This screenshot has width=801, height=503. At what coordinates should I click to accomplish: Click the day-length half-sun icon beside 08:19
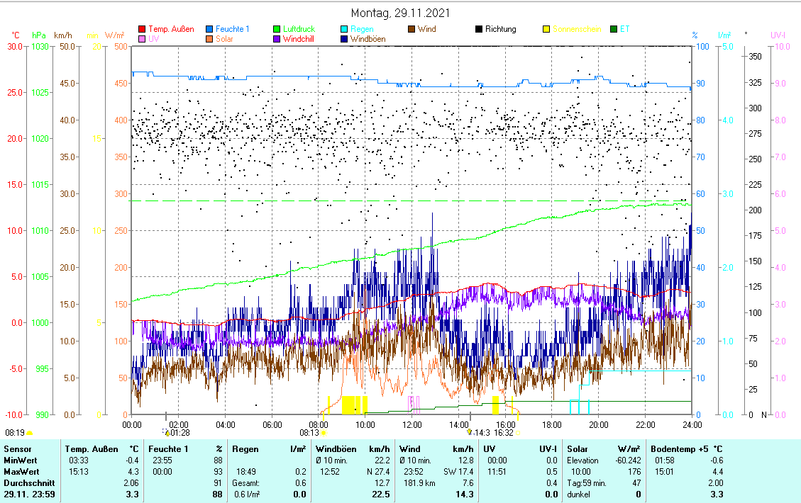coord(29,433)
